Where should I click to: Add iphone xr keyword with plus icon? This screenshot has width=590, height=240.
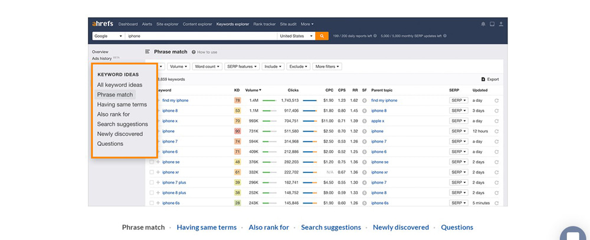click(x=158, y=172)
